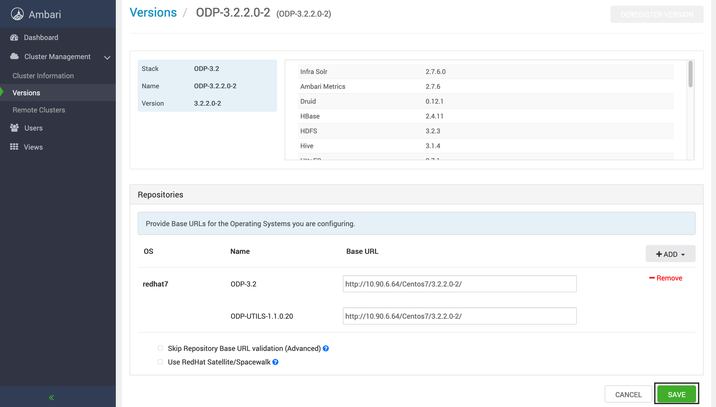Open Dashboard via its gauge icon
This screenshot has width=716, height=407.
[x=14, y=38]
